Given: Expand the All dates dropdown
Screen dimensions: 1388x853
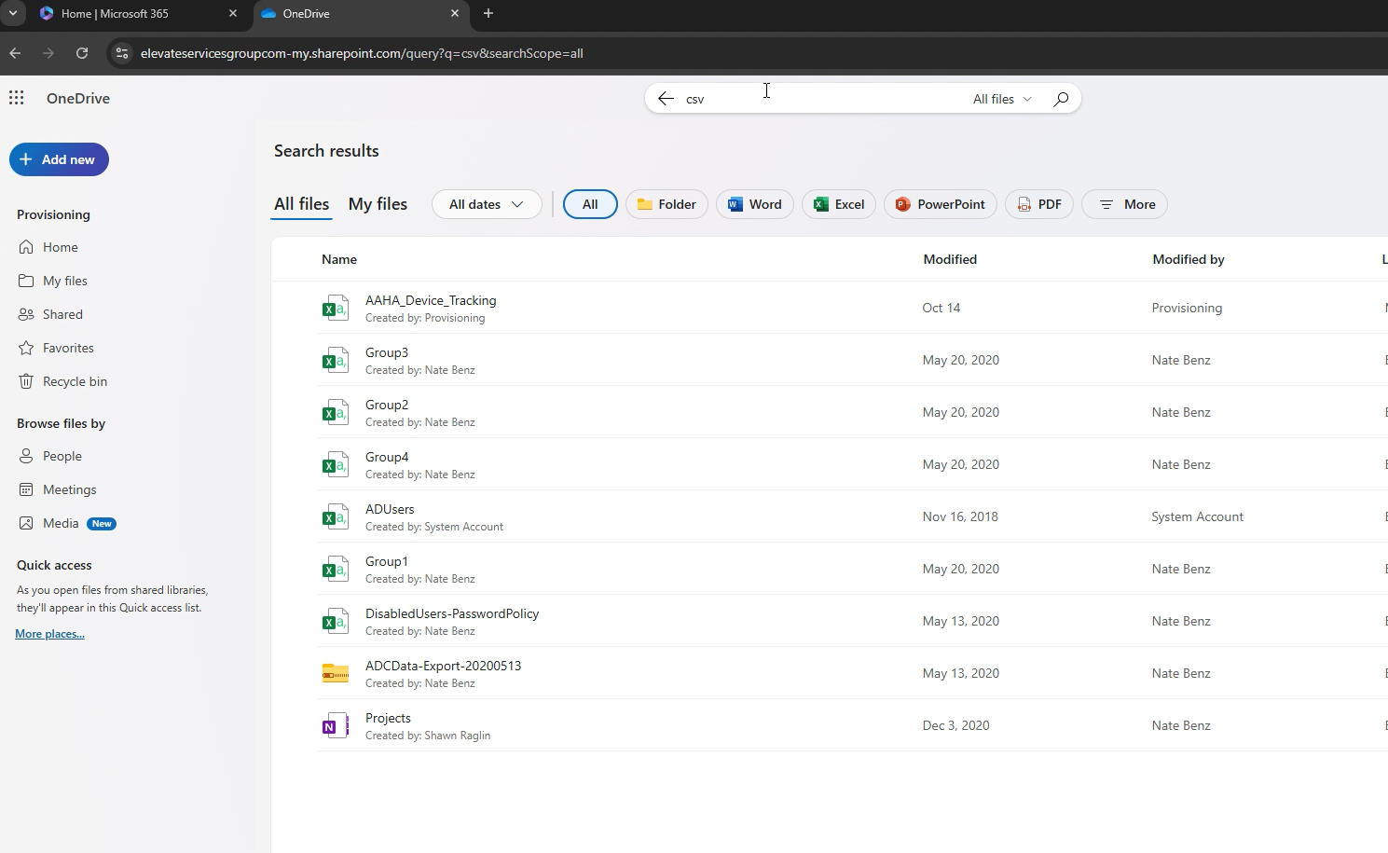Looking at the screenshot, I should (487, 204).
